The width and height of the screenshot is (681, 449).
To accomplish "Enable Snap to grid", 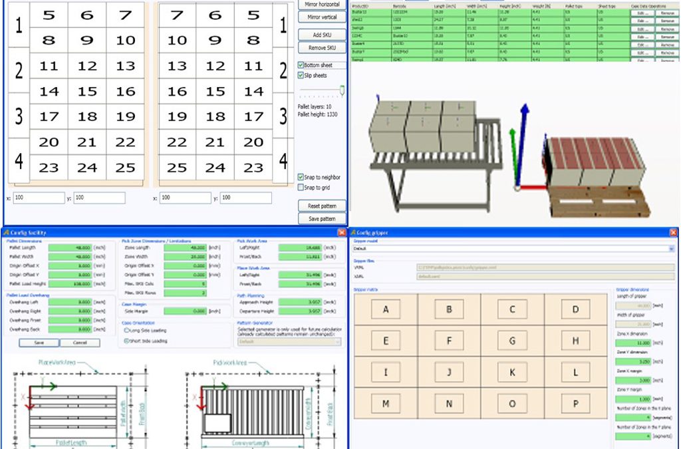I will (x=301, y=187).
